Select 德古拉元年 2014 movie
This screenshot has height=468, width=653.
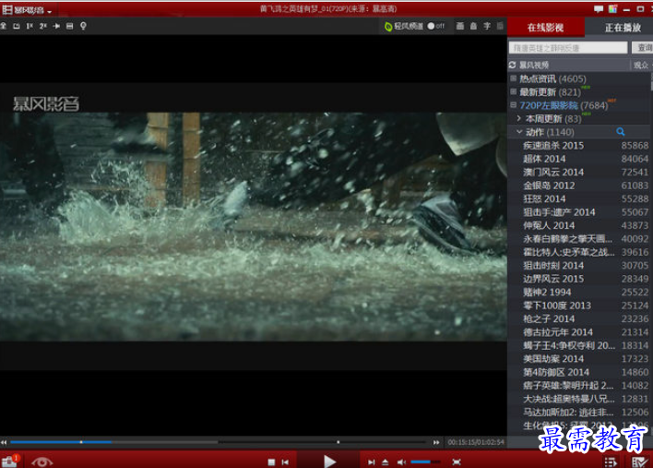pyautogui.click(x=558, y=332)
